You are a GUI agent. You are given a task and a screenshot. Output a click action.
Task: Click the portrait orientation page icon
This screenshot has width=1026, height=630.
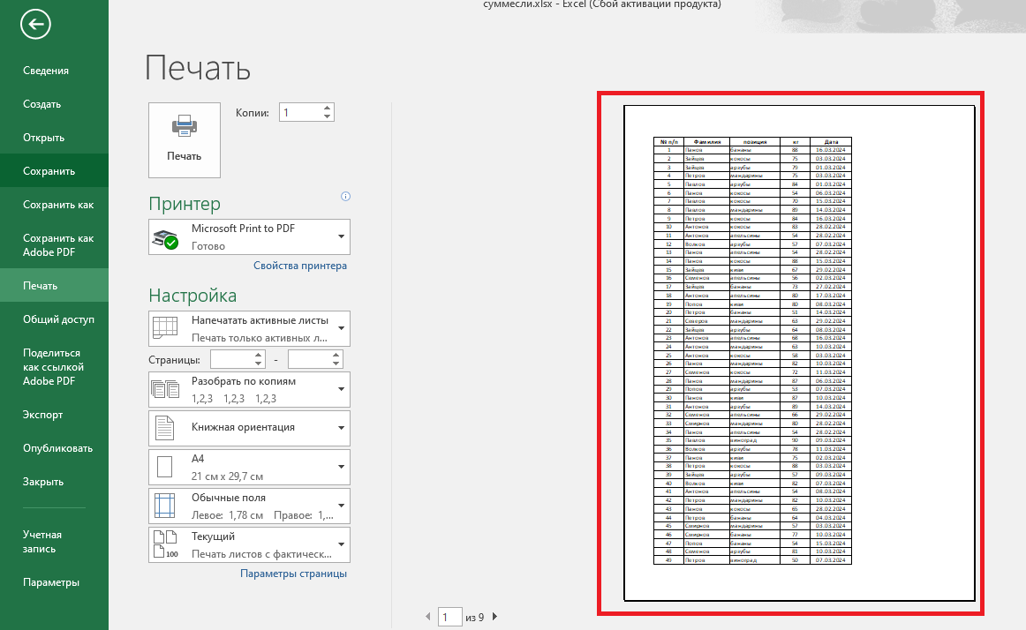165,428
